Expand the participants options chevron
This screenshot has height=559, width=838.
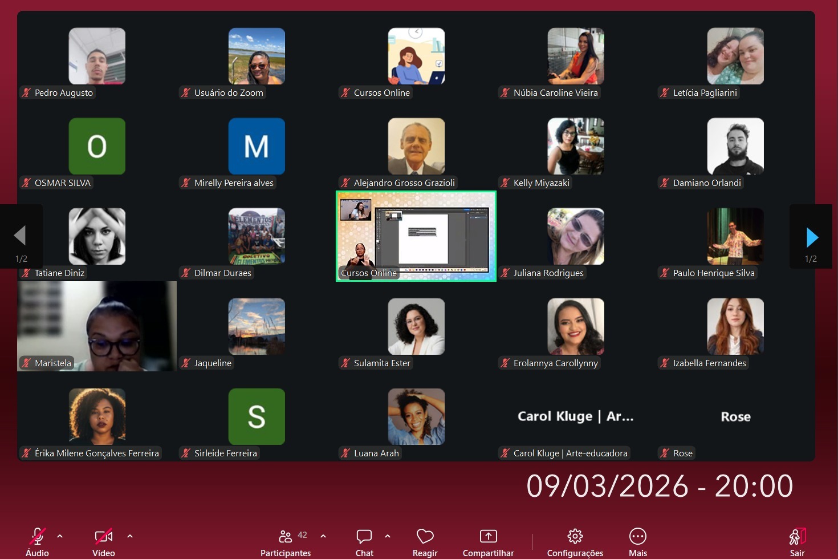coord(323,536)
